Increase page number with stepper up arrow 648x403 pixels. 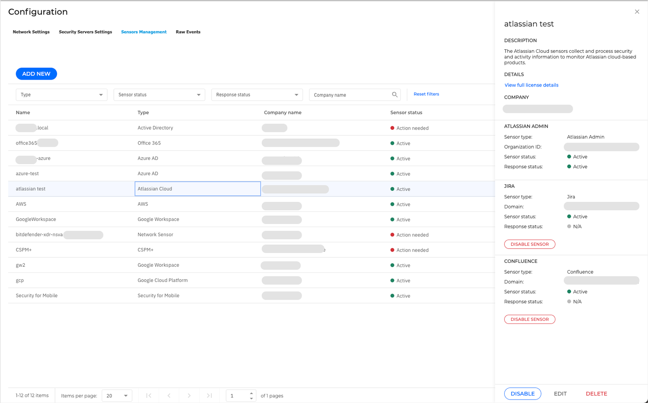[251, 393]
